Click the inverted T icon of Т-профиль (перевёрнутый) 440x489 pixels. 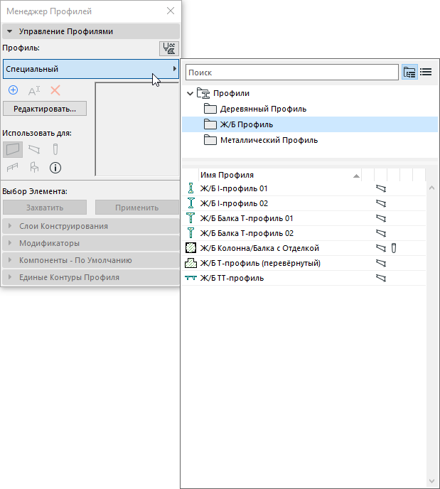coord(191,263)
